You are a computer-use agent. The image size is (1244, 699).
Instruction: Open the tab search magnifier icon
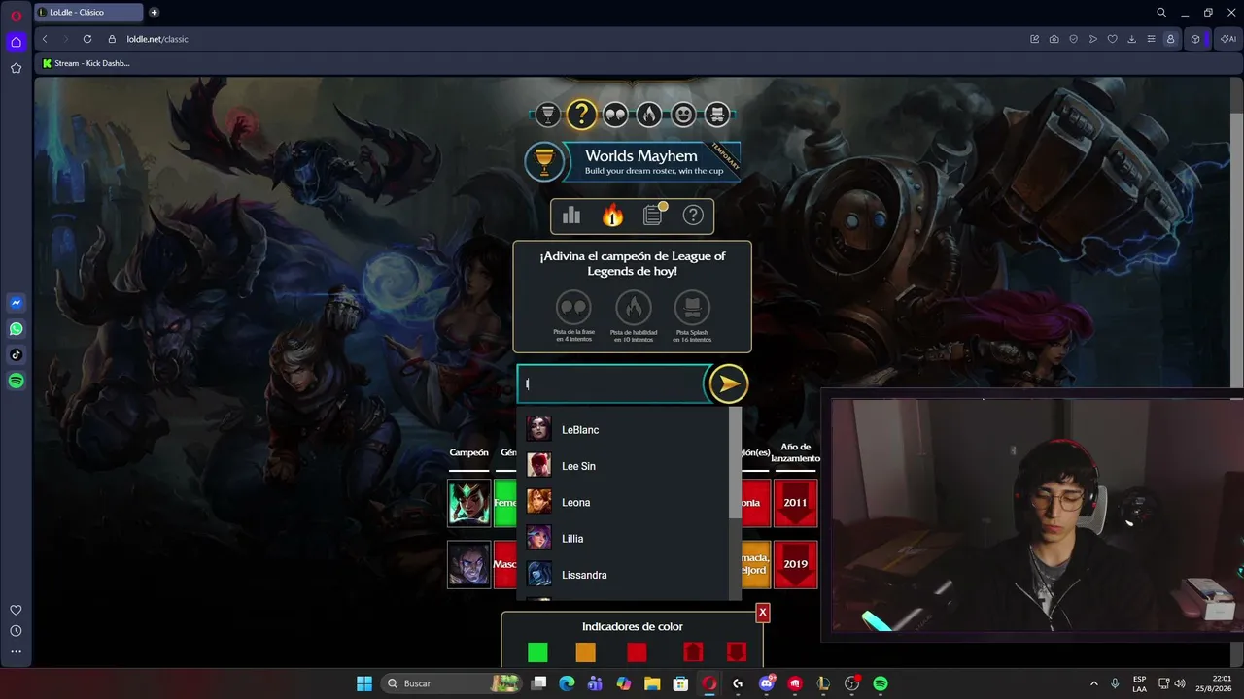[x=1161, y=13]
